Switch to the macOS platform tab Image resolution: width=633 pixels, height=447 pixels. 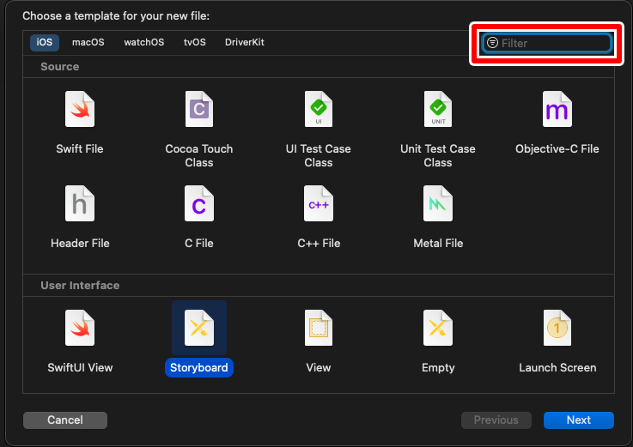[x=88, y=42]
